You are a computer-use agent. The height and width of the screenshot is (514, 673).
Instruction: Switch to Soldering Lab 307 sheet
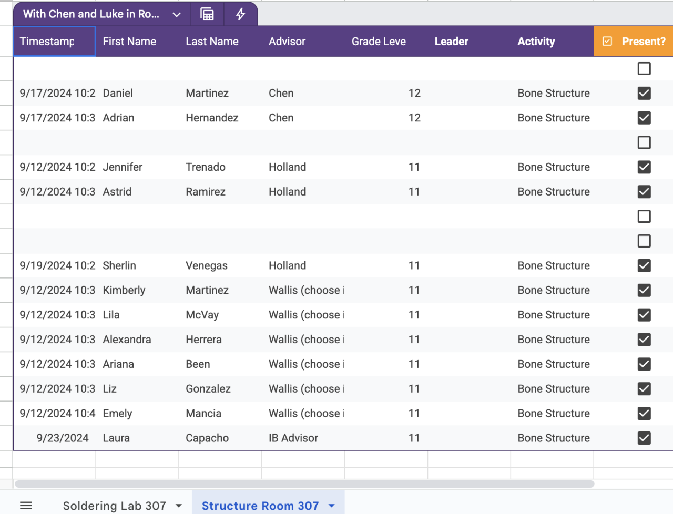tap(114, 506)
